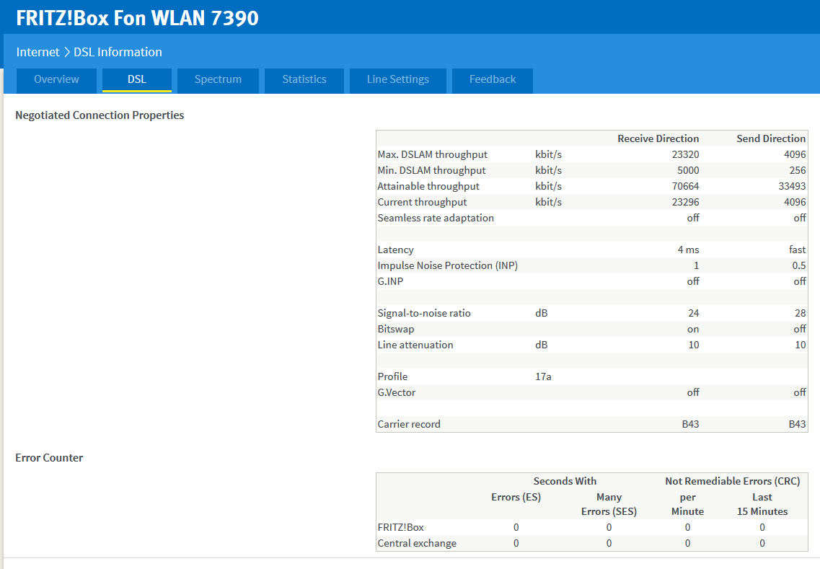Click the Signal-to-noise ratio label
Screen dimensions: 820x569
coord(424,313)
